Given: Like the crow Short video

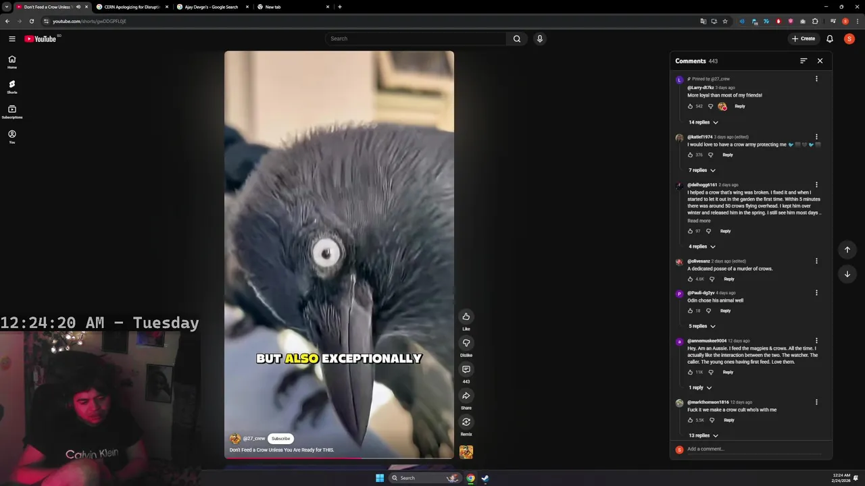Looking at the screenshot, I should click(466, 317).
